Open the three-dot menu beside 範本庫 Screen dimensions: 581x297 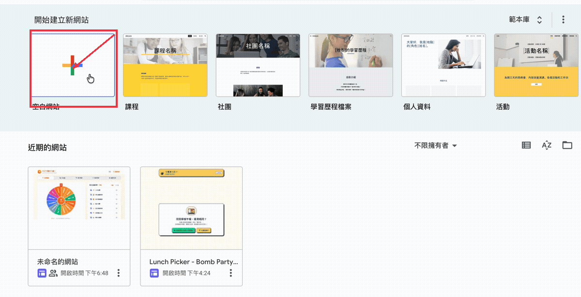point(563,20)
